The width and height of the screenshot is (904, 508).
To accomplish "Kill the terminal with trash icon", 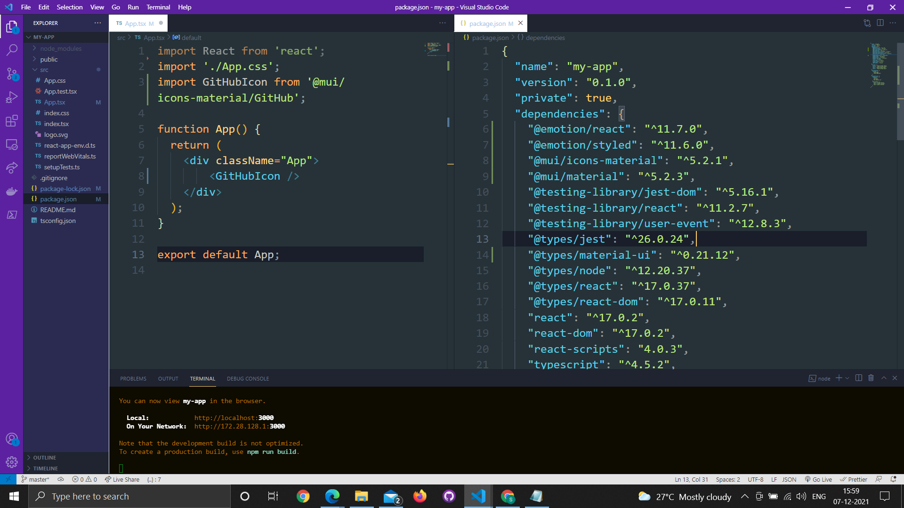I will 871,378.
